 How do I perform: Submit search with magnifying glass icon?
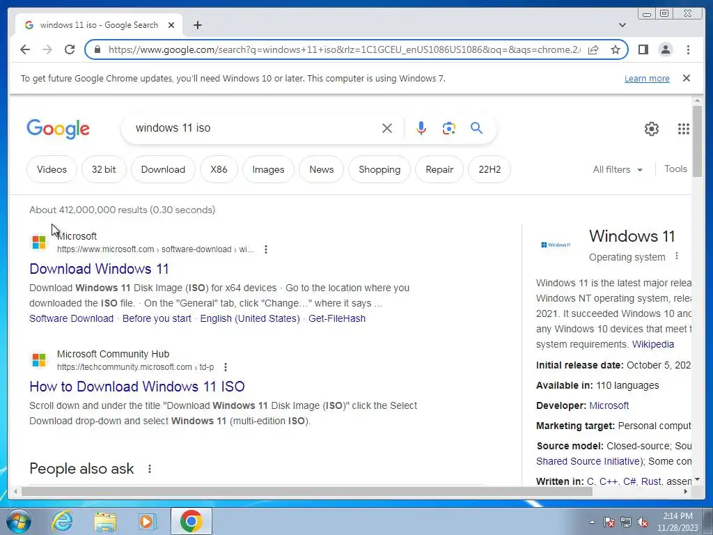[x=476, y=128]
